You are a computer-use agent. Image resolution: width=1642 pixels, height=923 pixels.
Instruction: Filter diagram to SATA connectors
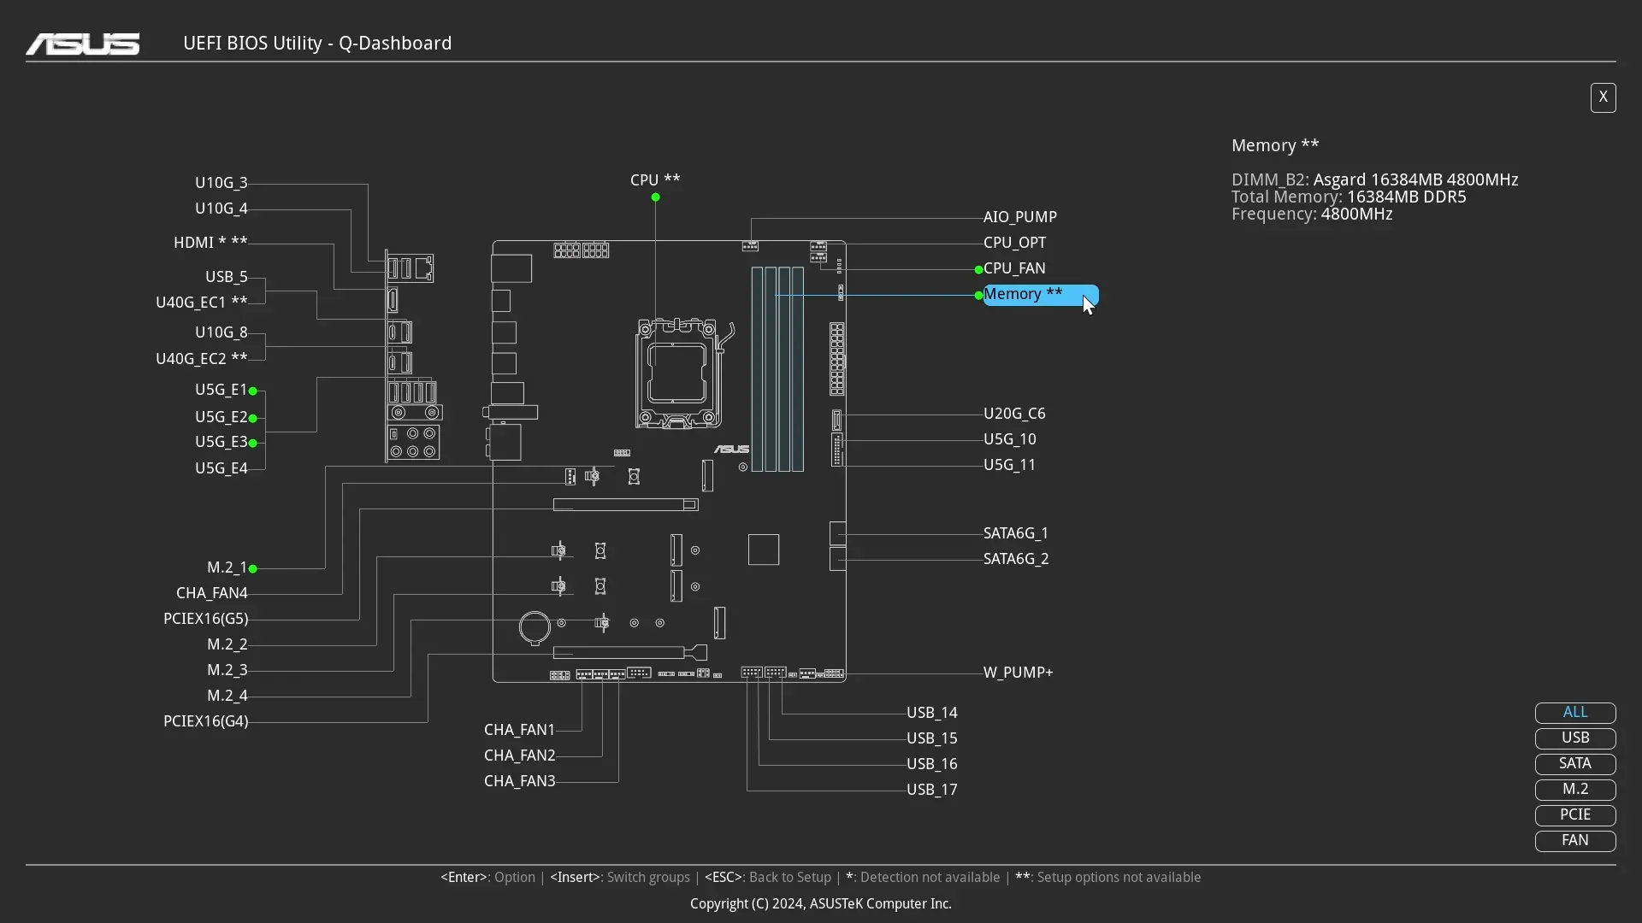tap(1574, 764)
